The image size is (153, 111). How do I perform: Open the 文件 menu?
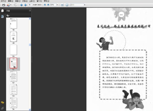click(x=3, y=1)
